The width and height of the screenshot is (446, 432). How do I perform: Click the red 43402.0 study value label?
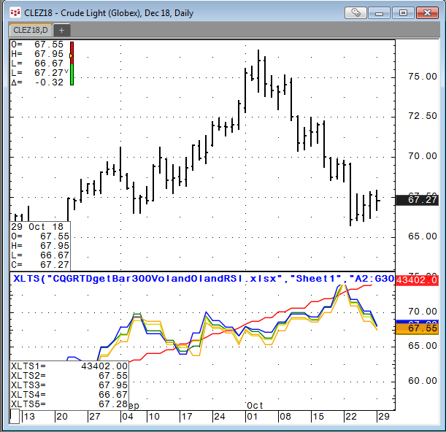[418, 280]
